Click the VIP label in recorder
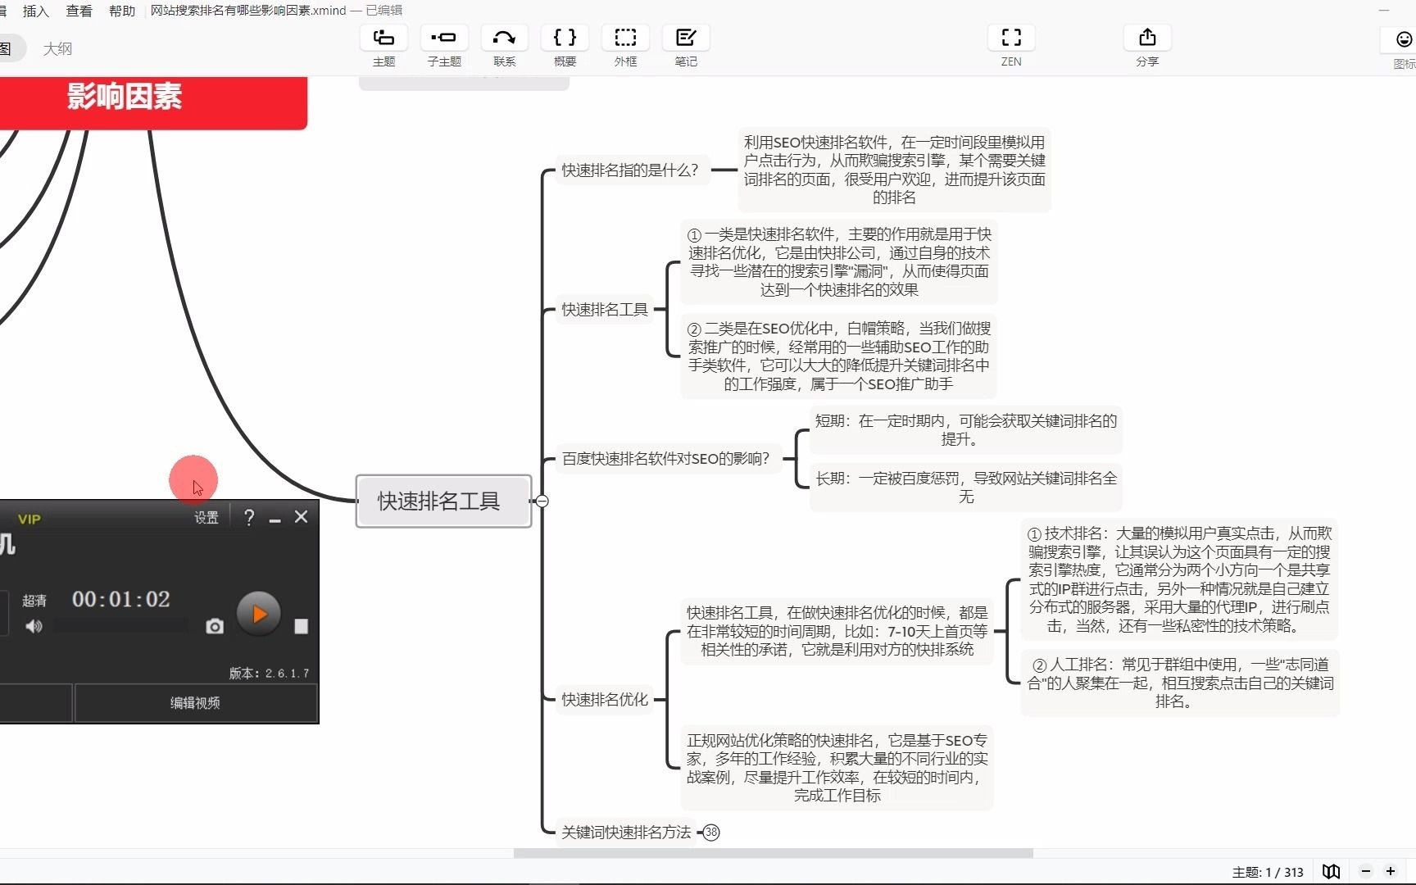 29,520
